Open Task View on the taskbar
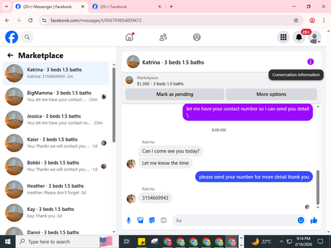The height and width of the screenshot is (248, 331). (x=126, y=241)
